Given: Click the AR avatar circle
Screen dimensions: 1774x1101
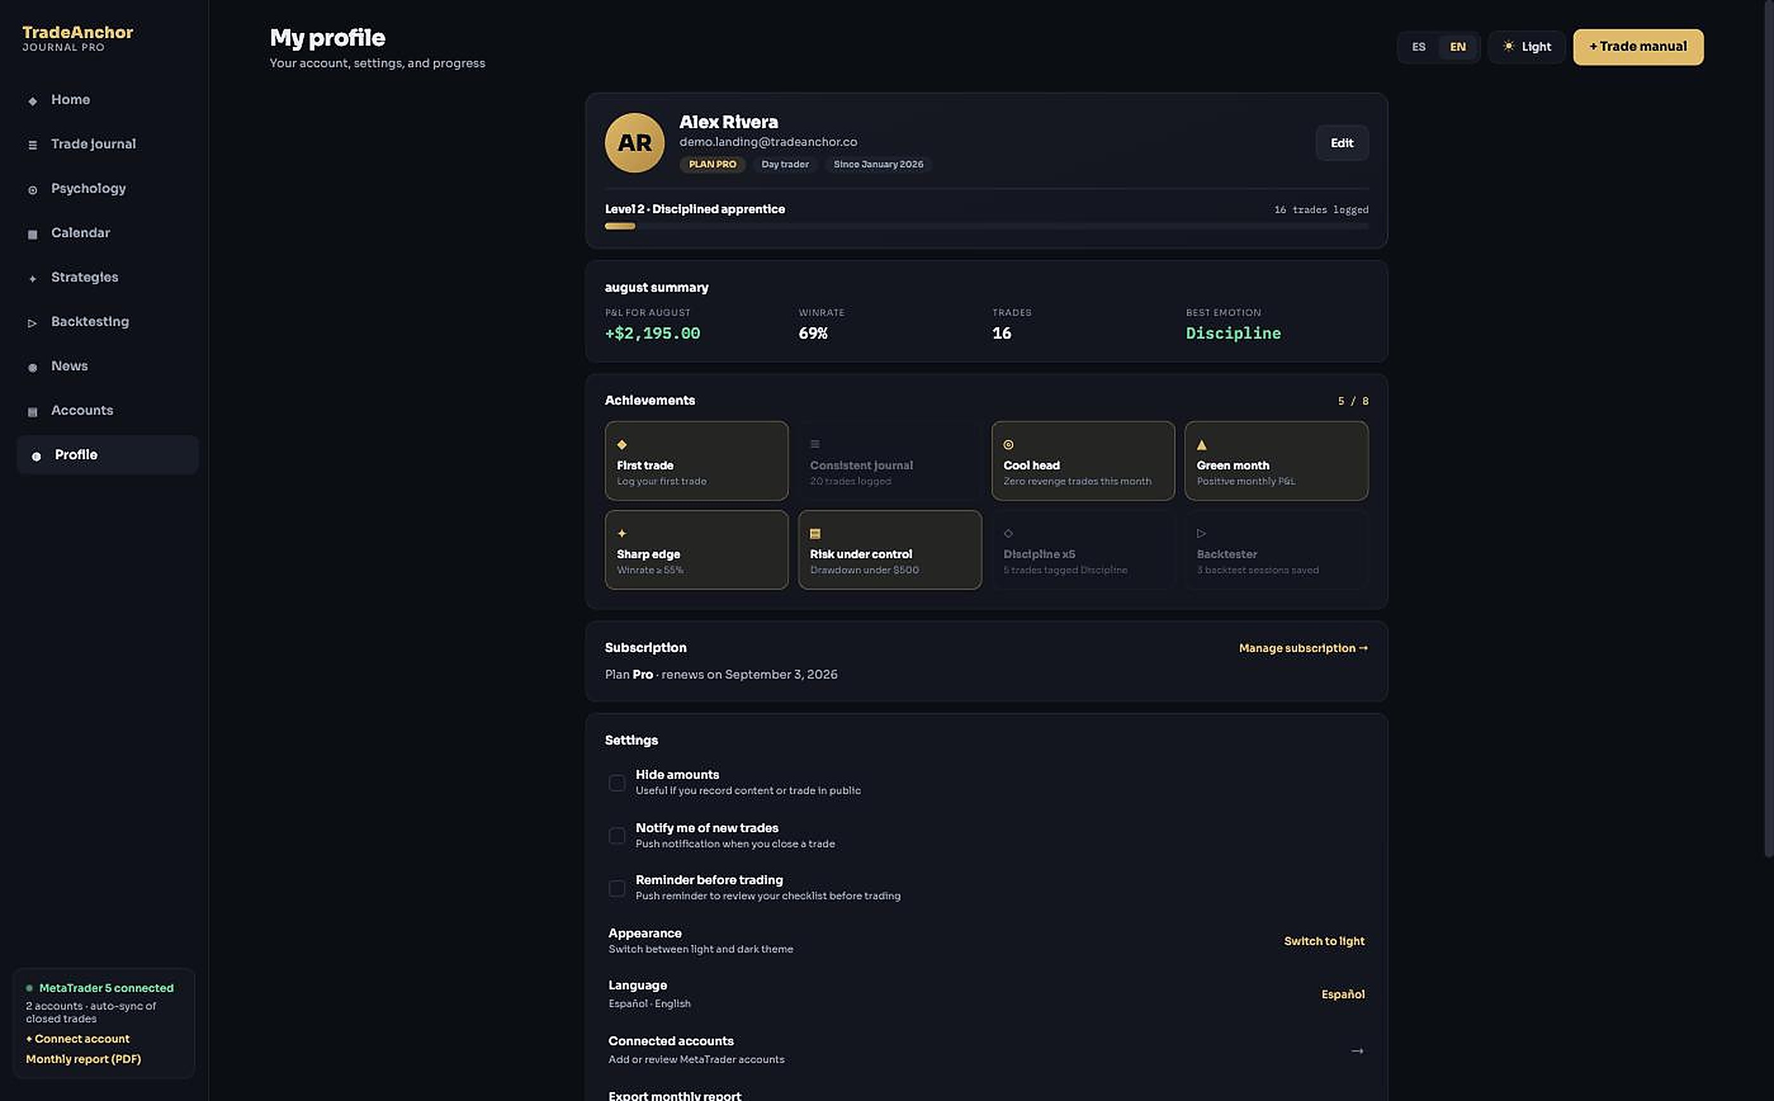Looking at the screenshot, I should [x=634, y=143].
